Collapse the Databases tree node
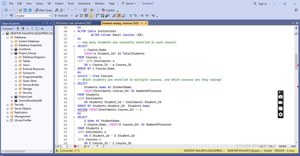Image resolution: width=300 pixels, height=156 pixels. coord(8,37)
